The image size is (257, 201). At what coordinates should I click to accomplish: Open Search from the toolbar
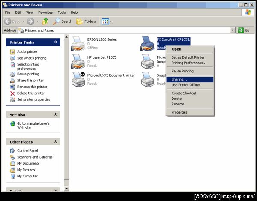[x=63, y=21]
